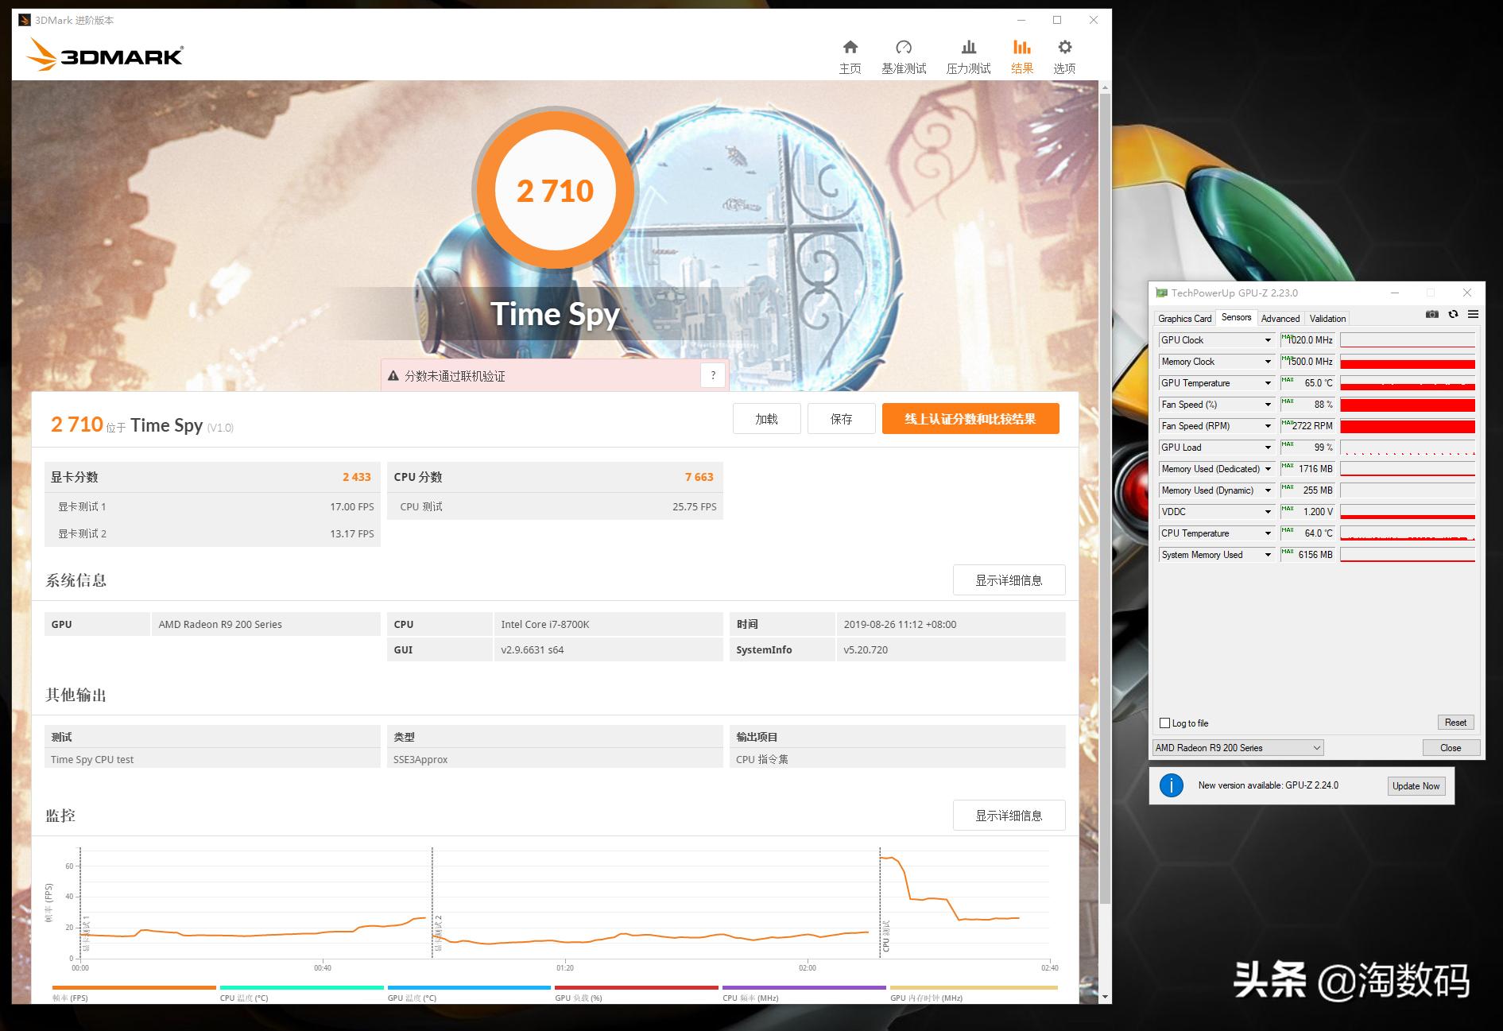
Task: Reset GPU-Z sensor max values
Action: click(1455, 722)
